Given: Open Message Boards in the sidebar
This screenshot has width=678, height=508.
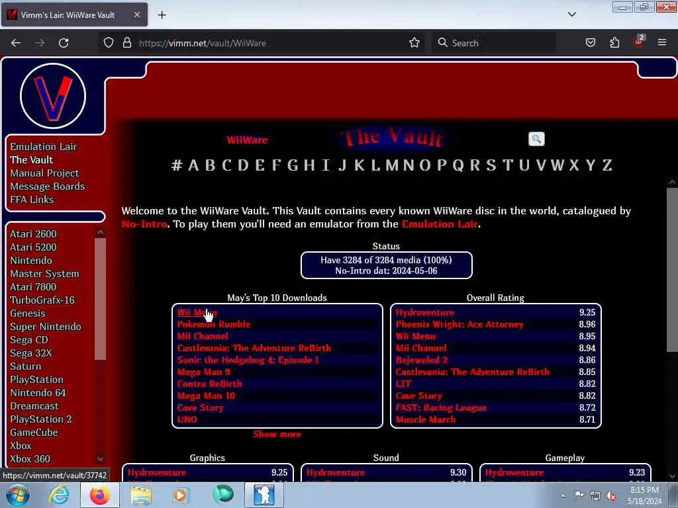Looking at the screenshot, I should [x=48, y=187].
